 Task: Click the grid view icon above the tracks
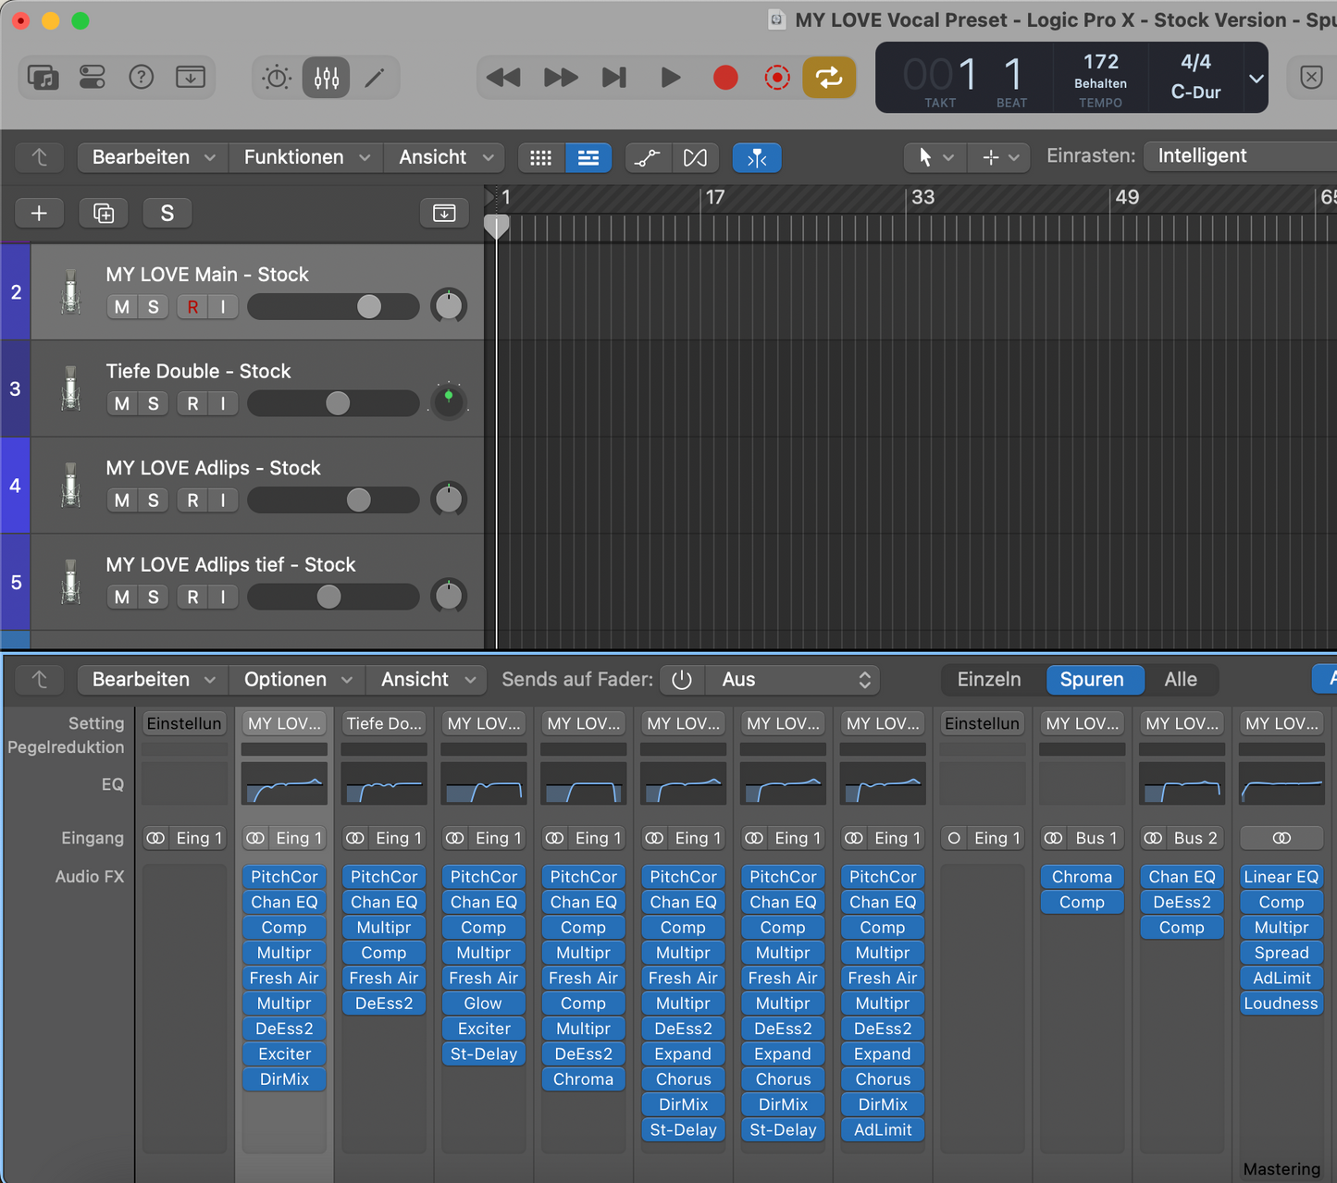click(x=540, y=157)
